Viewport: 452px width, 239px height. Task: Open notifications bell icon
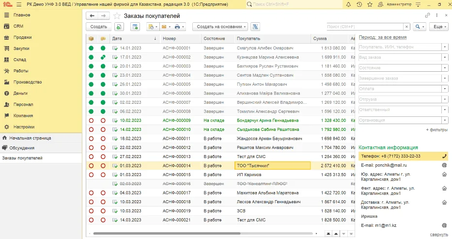(x=348, y=4)
